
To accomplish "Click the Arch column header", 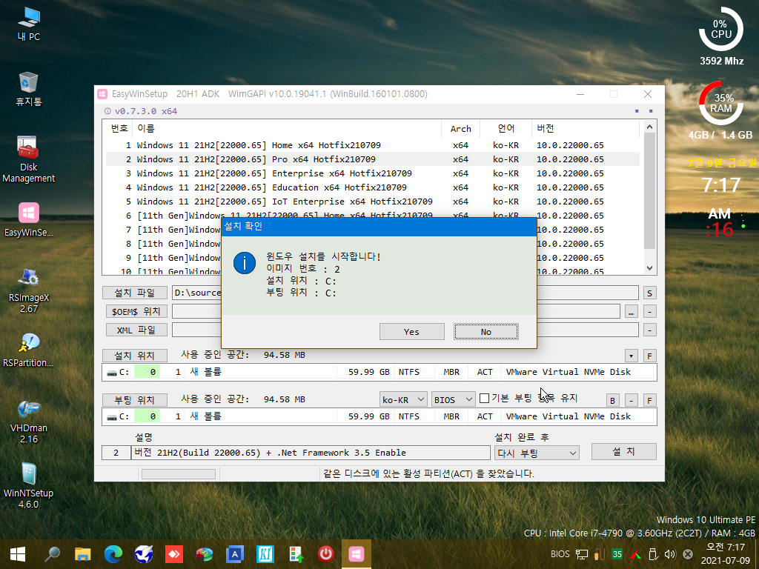I will [x=460, y=128].
